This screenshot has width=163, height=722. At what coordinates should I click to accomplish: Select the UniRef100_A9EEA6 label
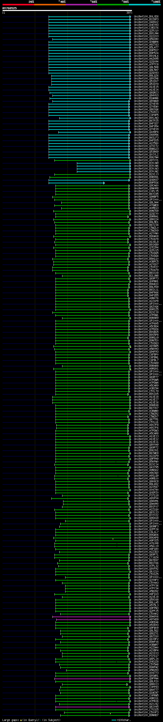(x=146, y=622)
